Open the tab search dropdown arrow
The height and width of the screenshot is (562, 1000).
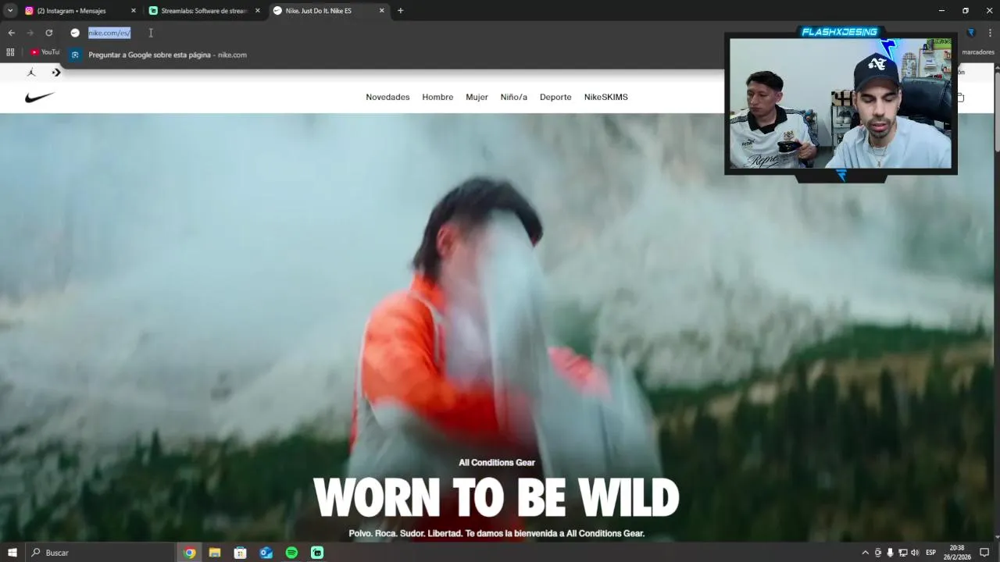(x=10, y=10)
